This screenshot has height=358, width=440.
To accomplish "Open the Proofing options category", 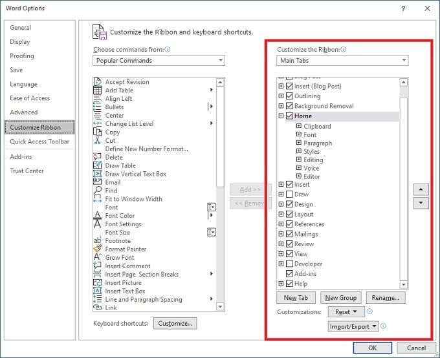I will [x=22, y=56].
